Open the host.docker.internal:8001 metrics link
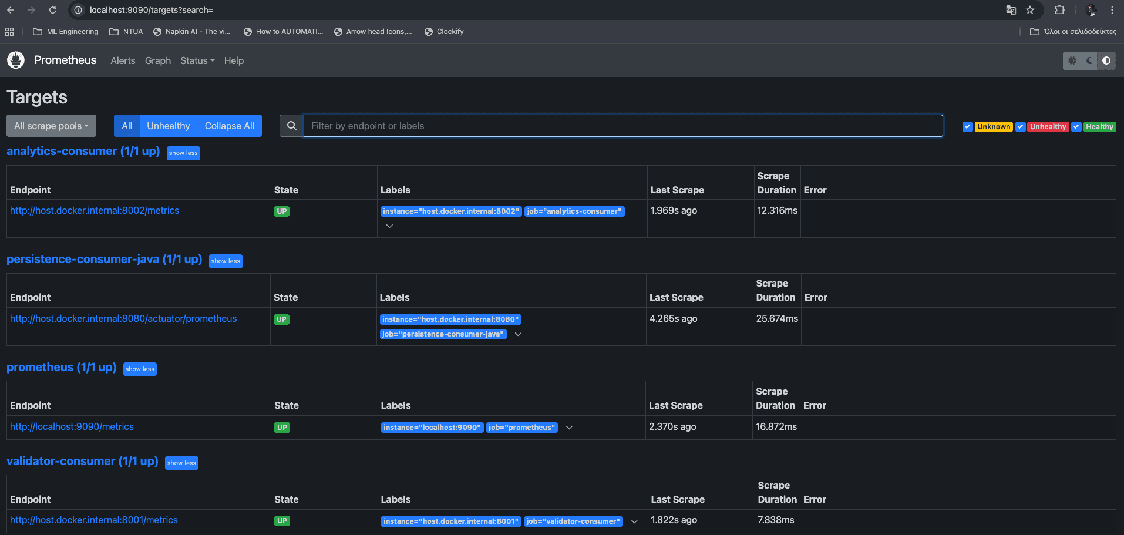 point(94,520)
